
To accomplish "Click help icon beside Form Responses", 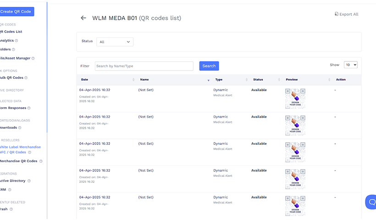I will (29, 108).
